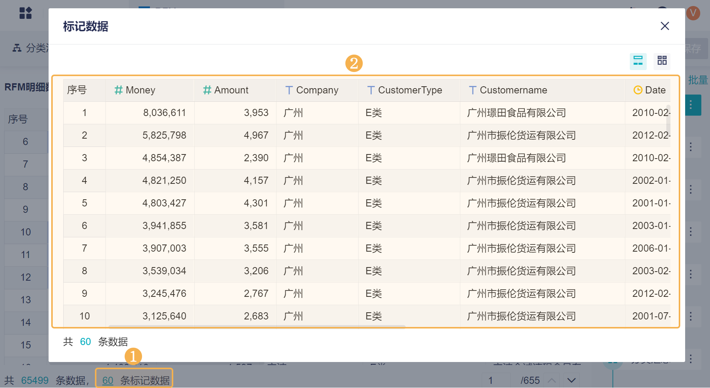Image resolution: width=710 pixels, height=388 pixels.
Task: Open the app grid logo icon
Action: coord(26,13)
